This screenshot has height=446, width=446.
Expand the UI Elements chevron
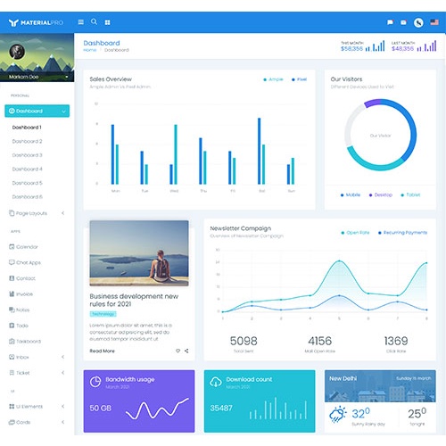[62, 406]
